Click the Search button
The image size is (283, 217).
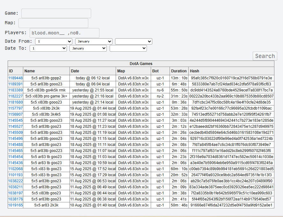coord(265,56)
